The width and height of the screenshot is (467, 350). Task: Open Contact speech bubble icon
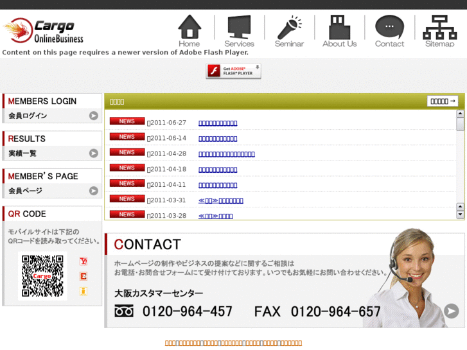pyautogui.click(x=389, y=31)
